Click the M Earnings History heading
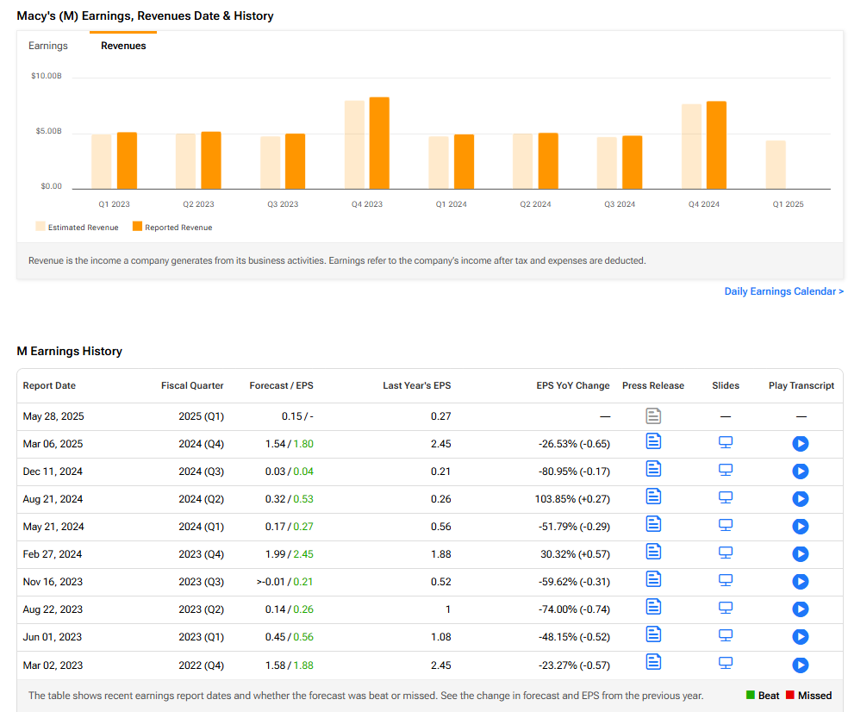The width and height of the screenshot is (848, 712). point(70,351)
